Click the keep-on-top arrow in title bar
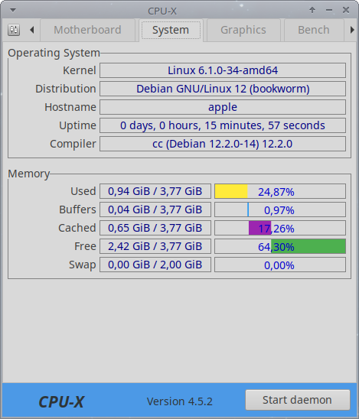Viewport: 359px width, 419px height. 312,10
